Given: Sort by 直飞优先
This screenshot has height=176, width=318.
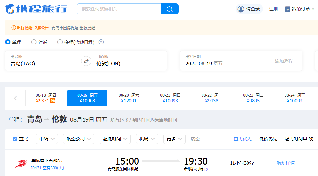Looking at the screenshot, I should 242,139.
